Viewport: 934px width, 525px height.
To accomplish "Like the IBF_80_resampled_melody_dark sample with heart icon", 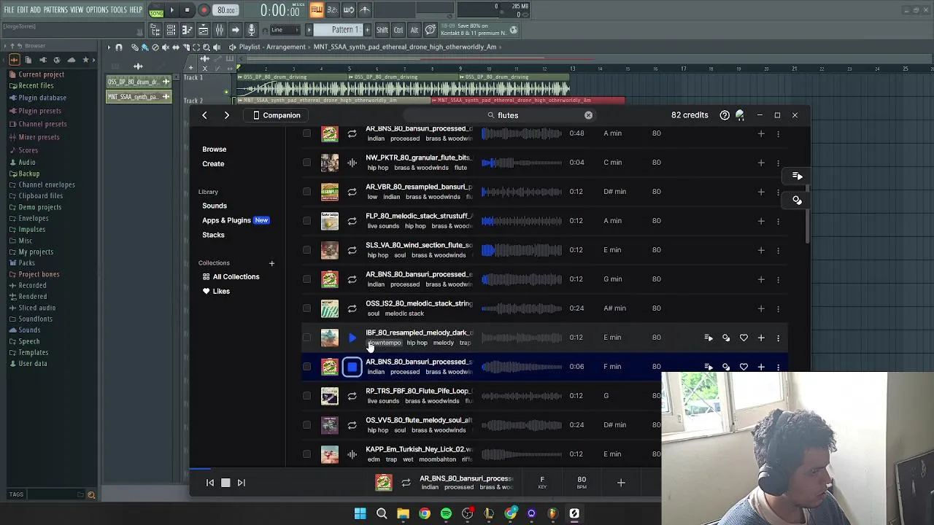I will (744, 338).
